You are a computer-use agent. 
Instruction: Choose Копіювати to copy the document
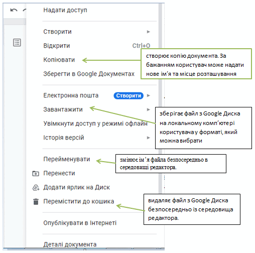click(x=59, y=60)
